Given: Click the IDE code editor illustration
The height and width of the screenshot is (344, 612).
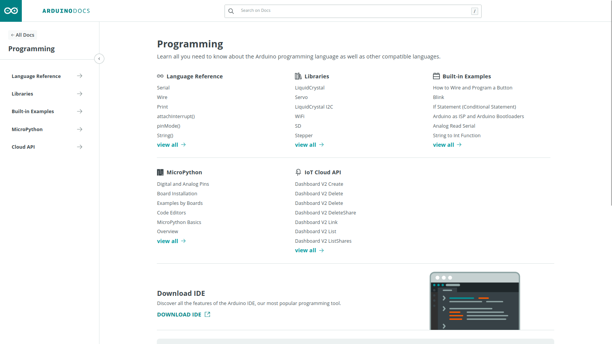Looking at the screenshot, I should pos(474,301).
